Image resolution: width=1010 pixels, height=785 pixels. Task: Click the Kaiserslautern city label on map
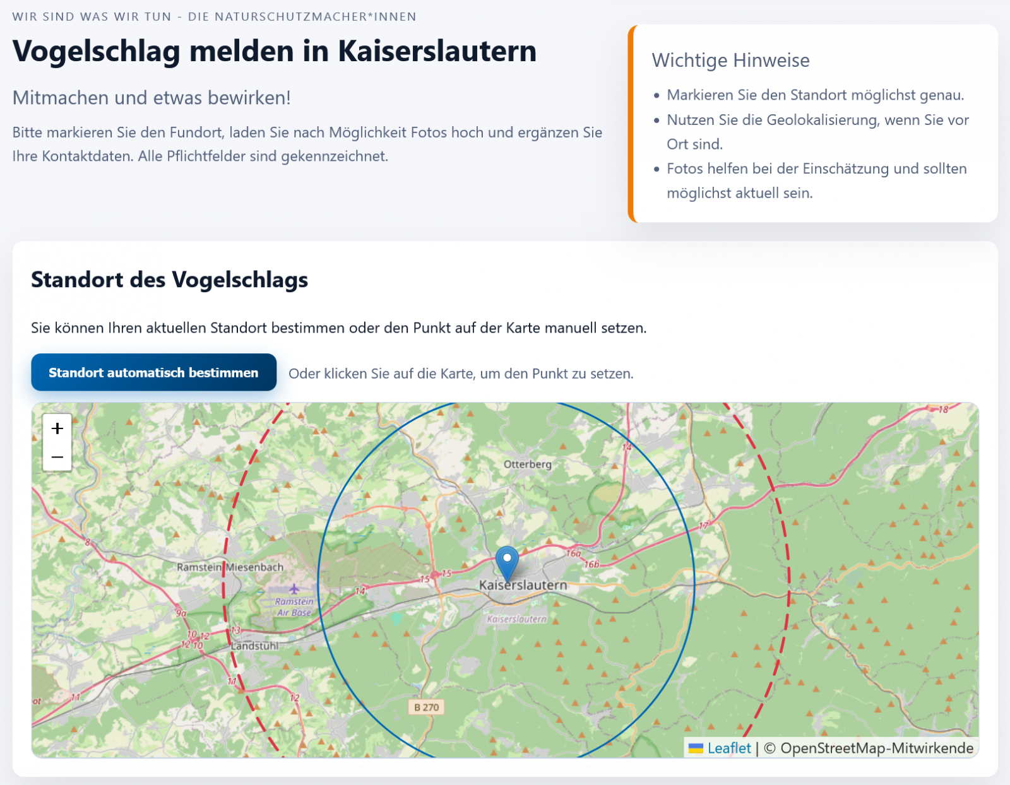(x=523, y=585)
